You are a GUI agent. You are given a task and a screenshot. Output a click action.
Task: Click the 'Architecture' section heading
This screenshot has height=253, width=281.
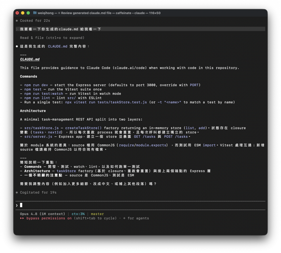pos(33,111)
